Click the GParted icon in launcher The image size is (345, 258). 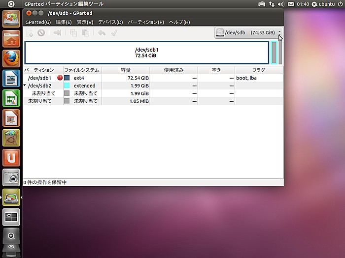11,197
